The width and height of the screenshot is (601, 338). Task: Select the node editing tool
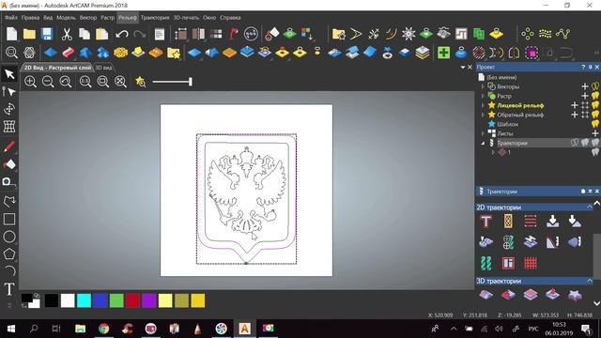coord(9,92)
